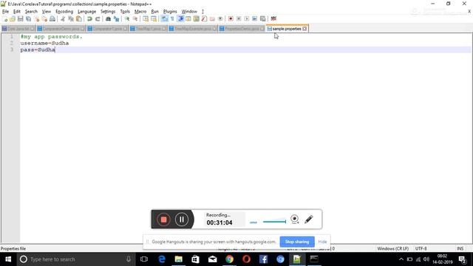Click the 'UTF-8' encoding in status bar
The height and width of the screenshot is (266, 473).
click(x=421, y=248)
